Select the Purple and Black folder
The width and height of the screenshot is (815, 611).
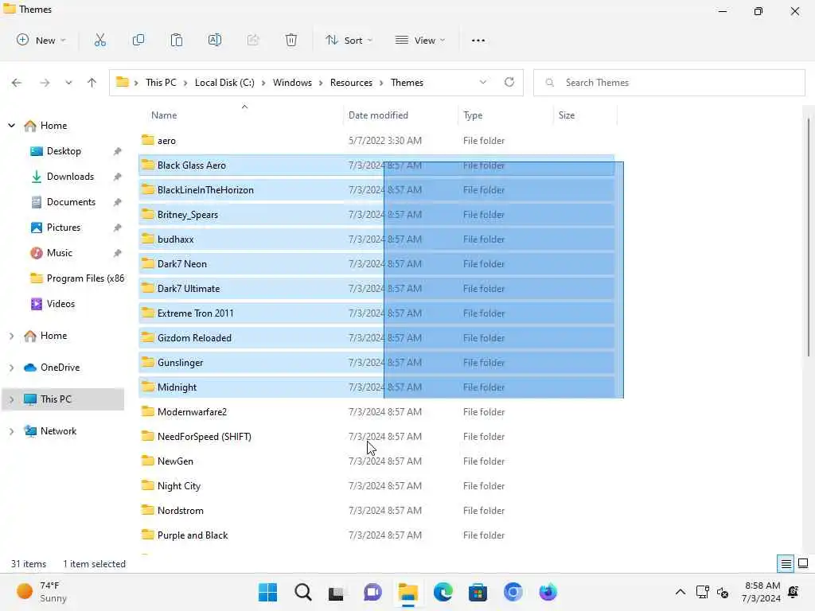tap(193, 535)
